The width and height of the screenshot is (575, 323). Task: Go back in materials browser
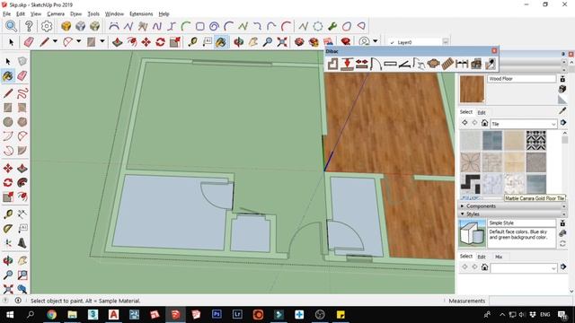(464, 123)
